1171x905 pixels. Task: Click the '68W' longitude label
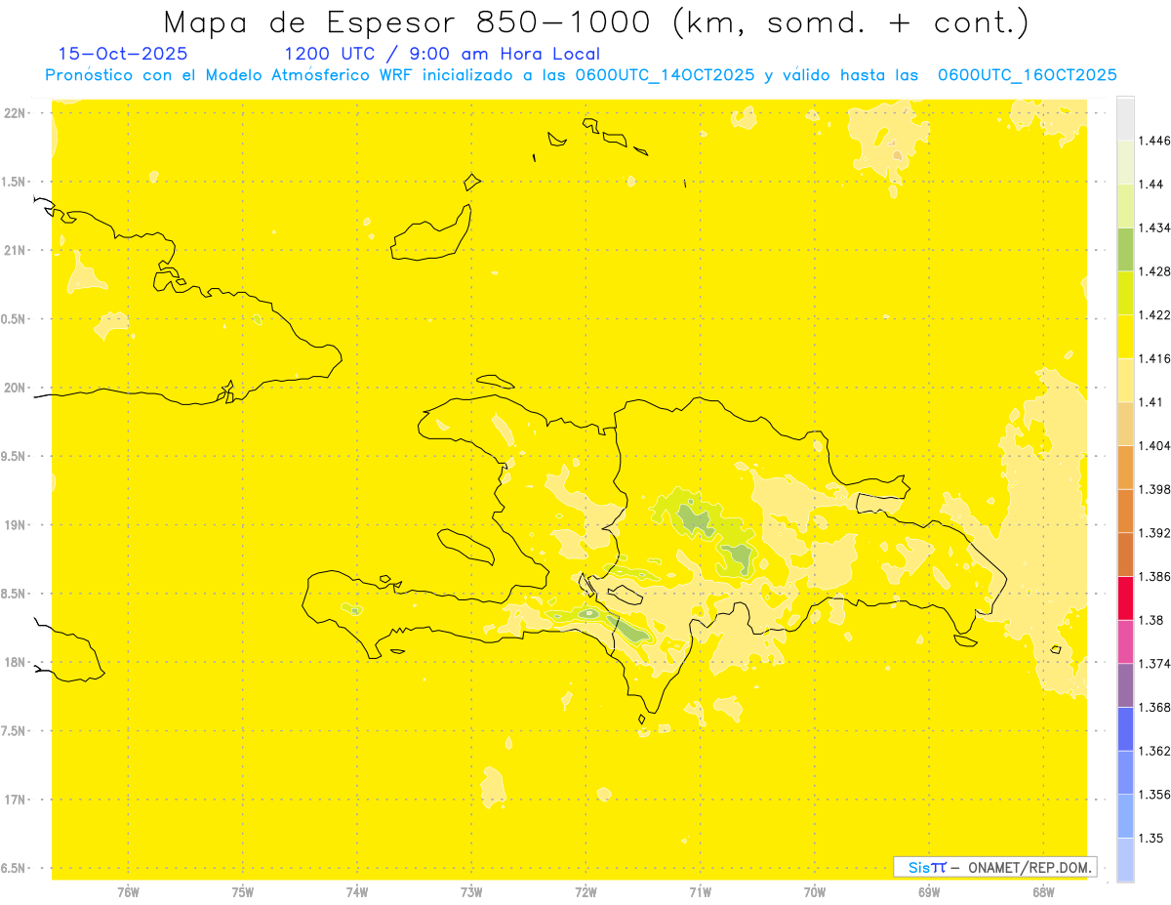tap(1042, 892)
